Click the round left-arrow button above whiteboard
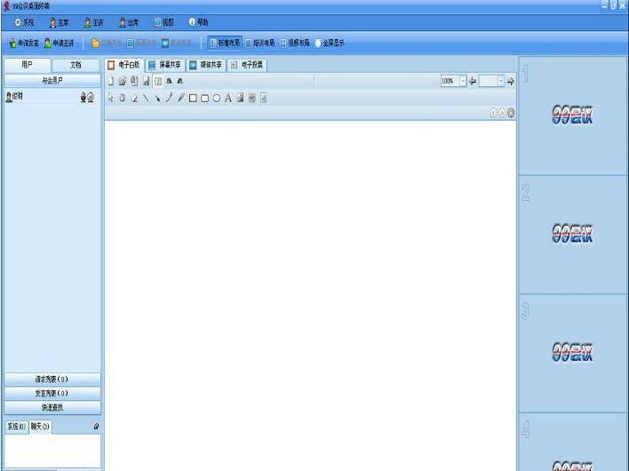This screenshot has height=471, width=629. click(x=493, y=113)
